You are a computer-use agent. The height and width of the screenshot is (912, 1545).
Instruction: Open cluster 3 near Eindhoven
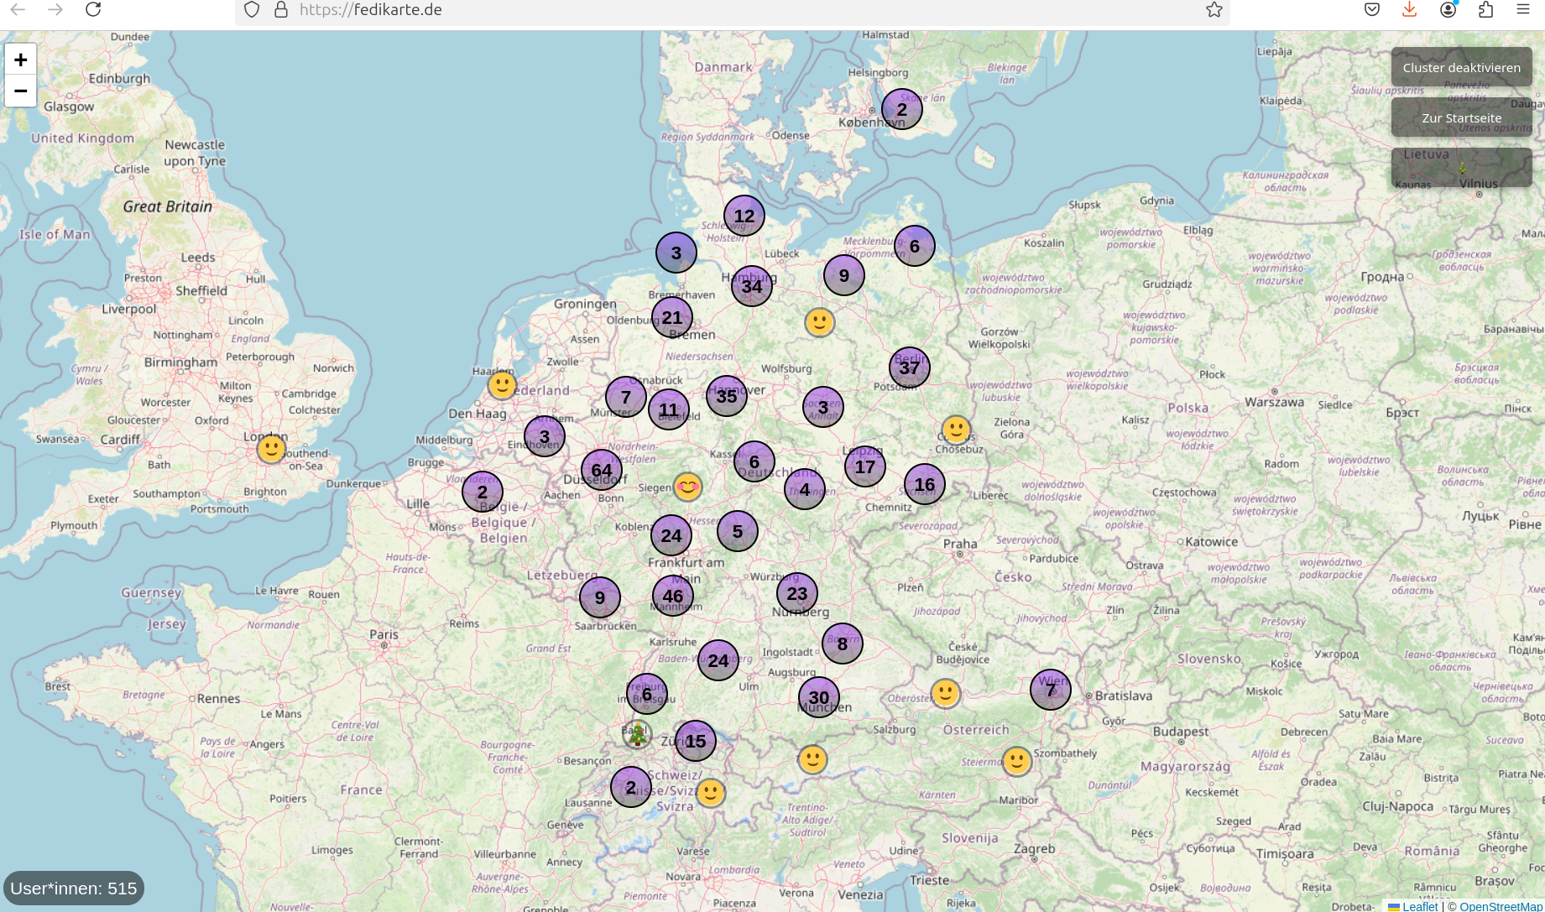[x=545, y=436]
